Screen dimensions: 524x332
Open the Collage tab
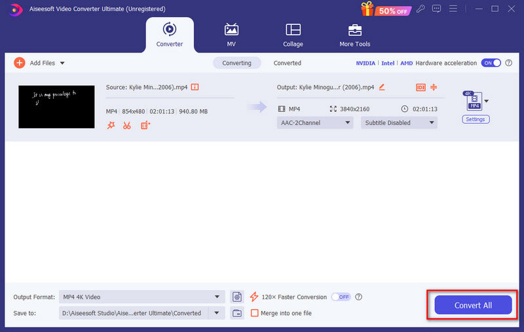[x=293, y=35]
